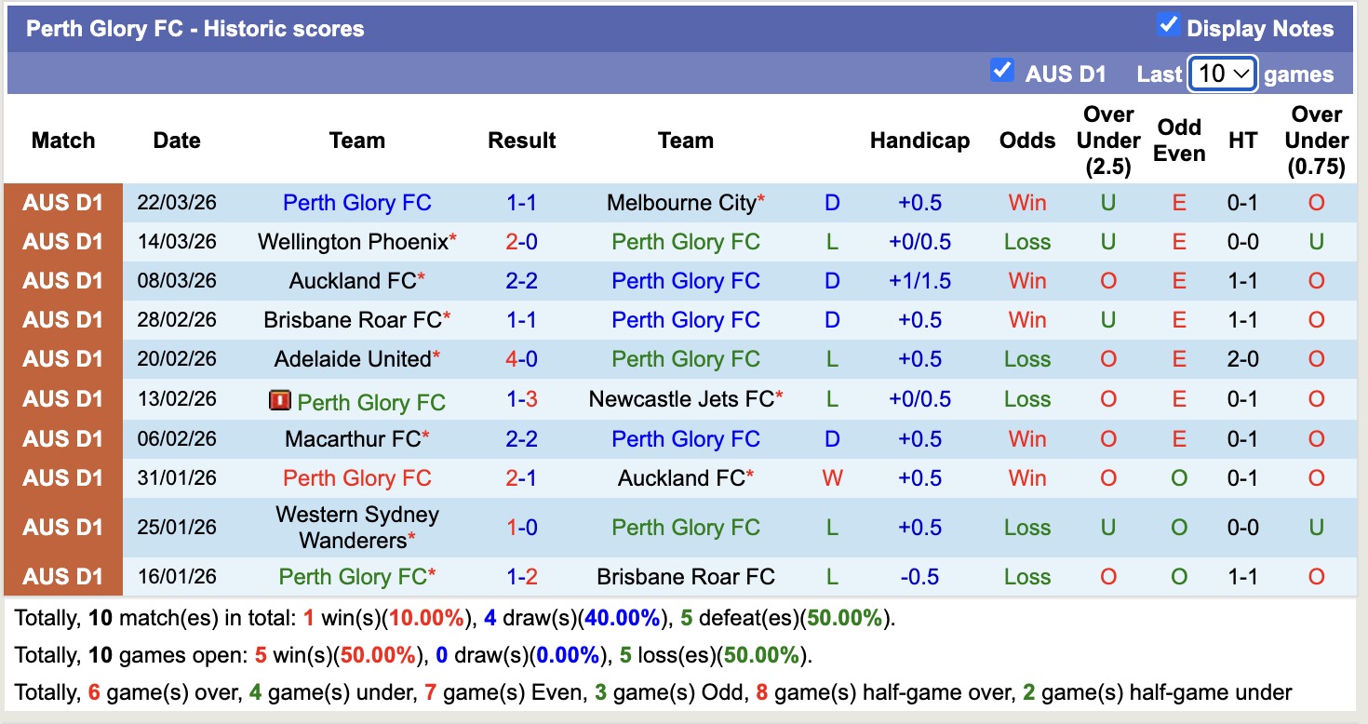Click the Handicap column header
The height and width of the screenshot is (724, 1368).
919,141
